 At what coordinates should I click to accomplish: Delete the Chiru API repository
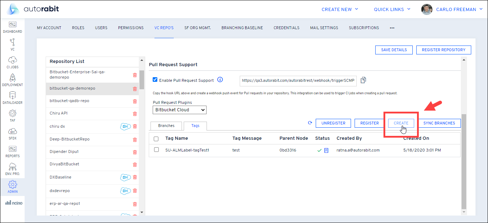click(135, 114)
